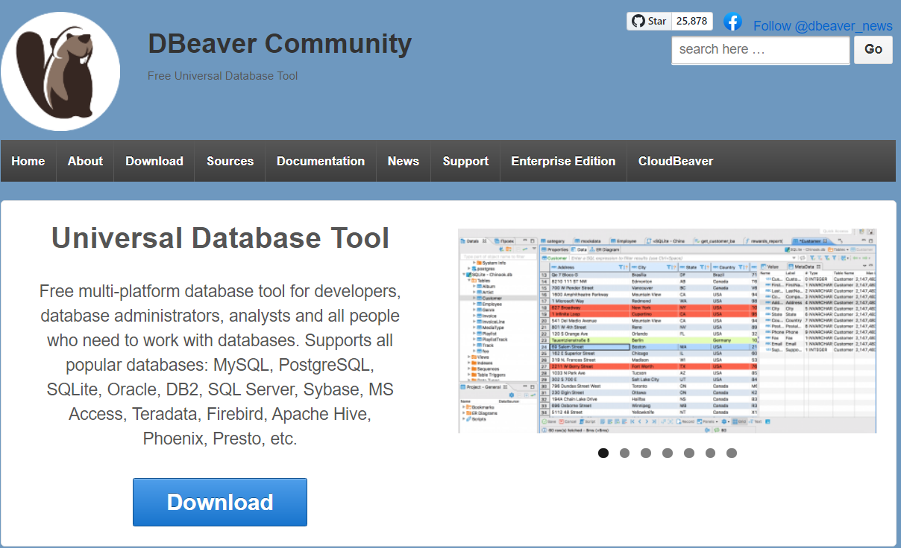901x548 pixels.
Task: Open the News menu item
Action: click(x=404, y=161)
